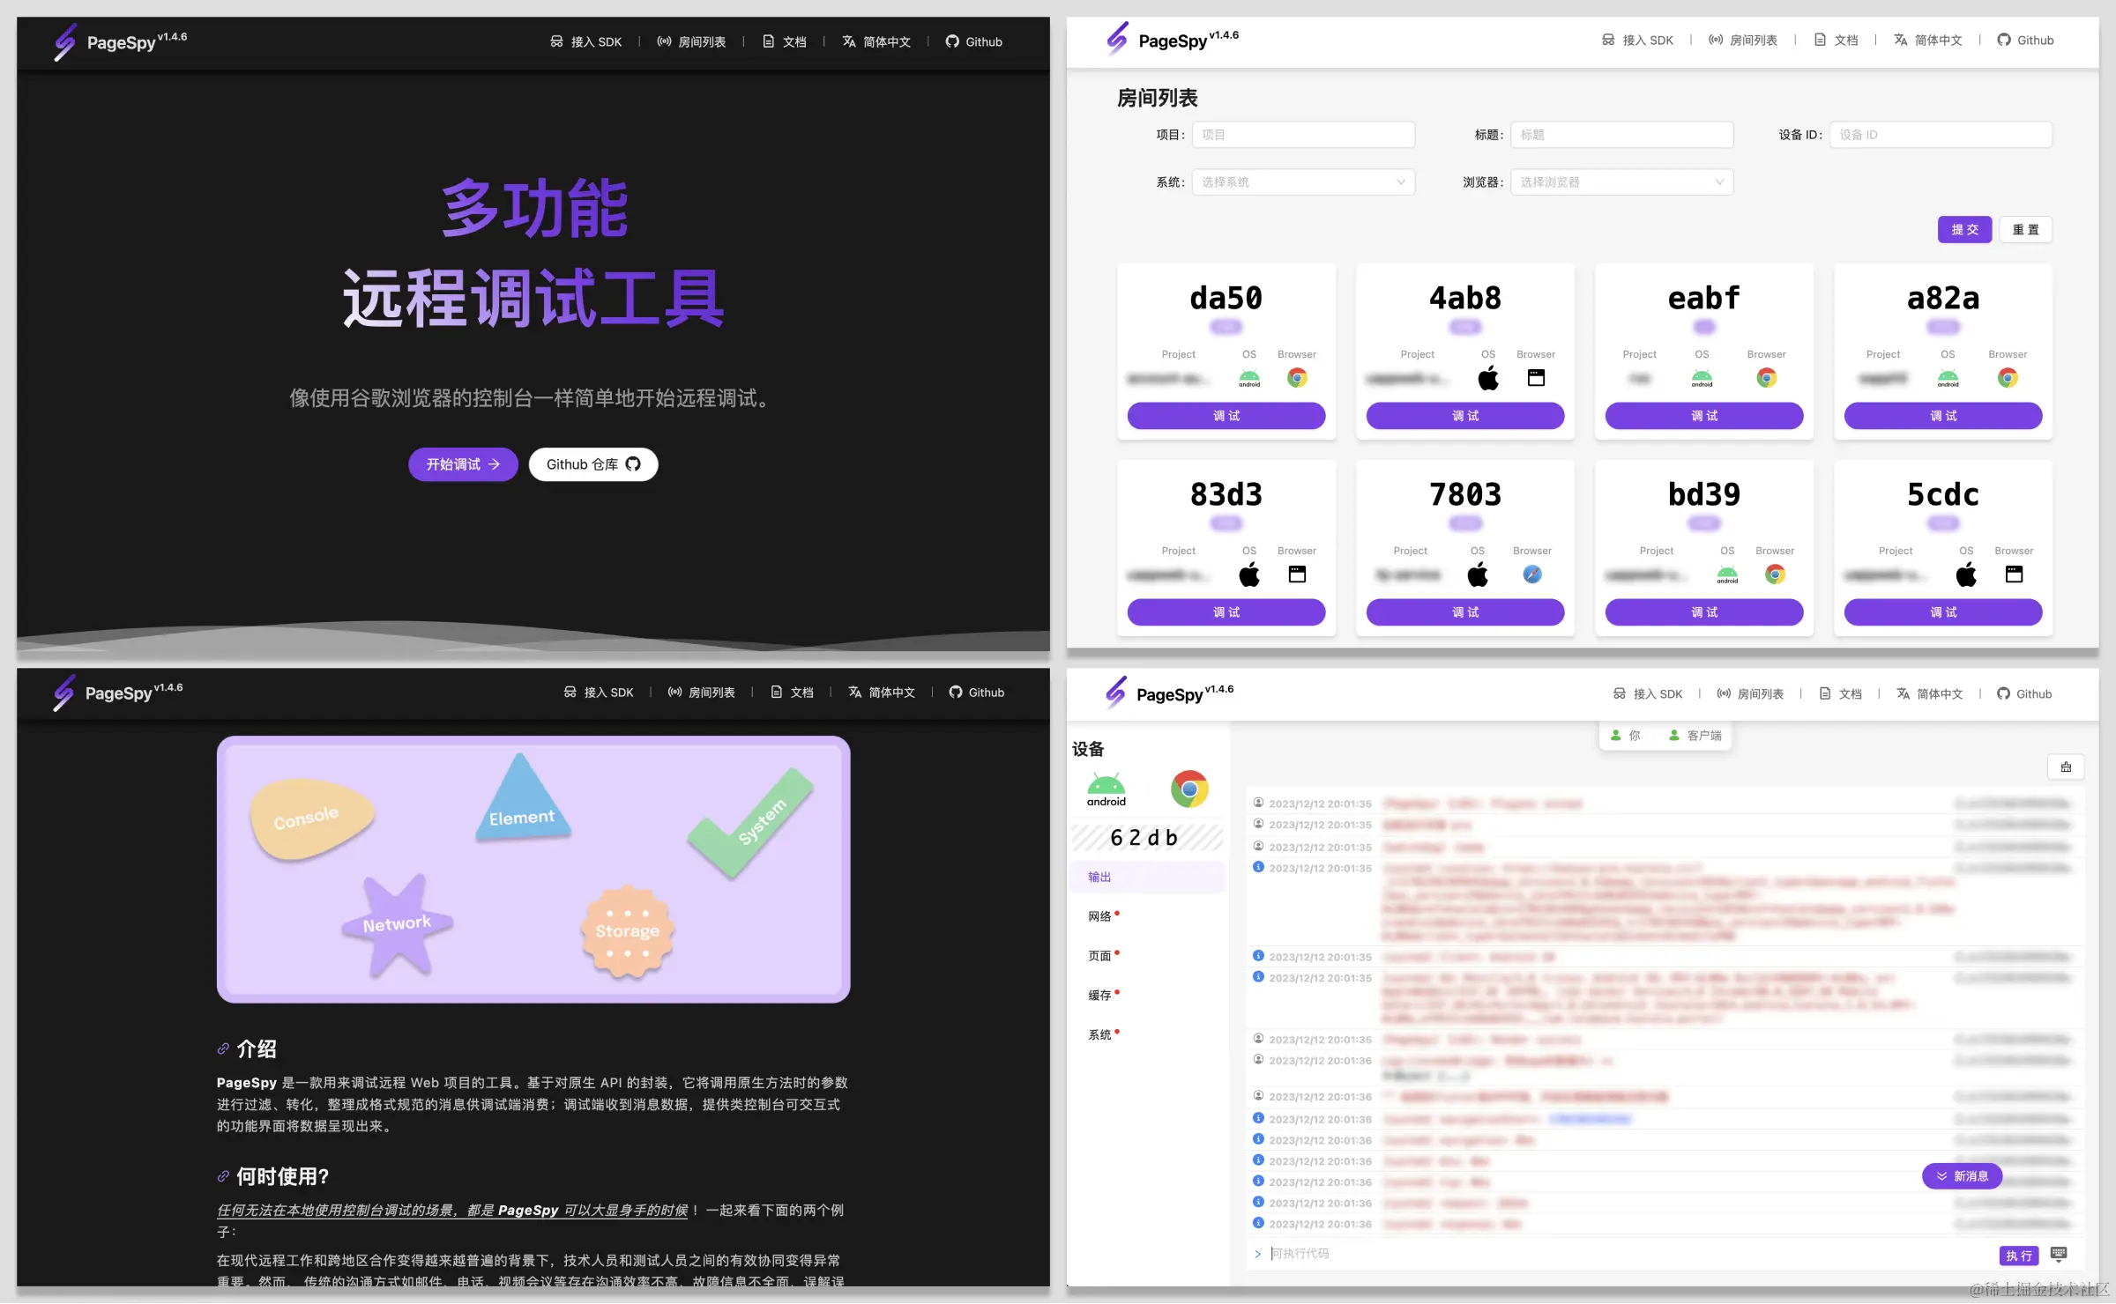
Task: Switch to the 网络 panel in the sidebar
Action: [x=1099, y=916]
